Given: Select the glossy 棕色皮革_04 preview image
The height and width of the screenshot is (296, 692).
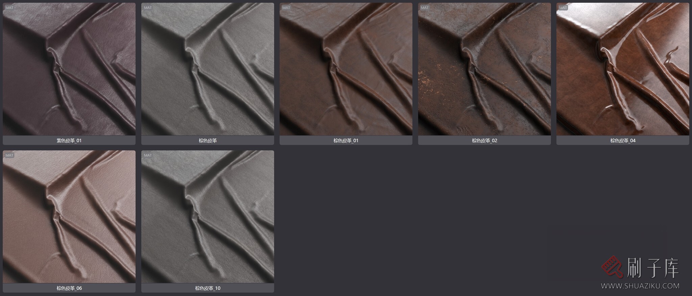Looking at the screenshot, I should tap(623, 69).
